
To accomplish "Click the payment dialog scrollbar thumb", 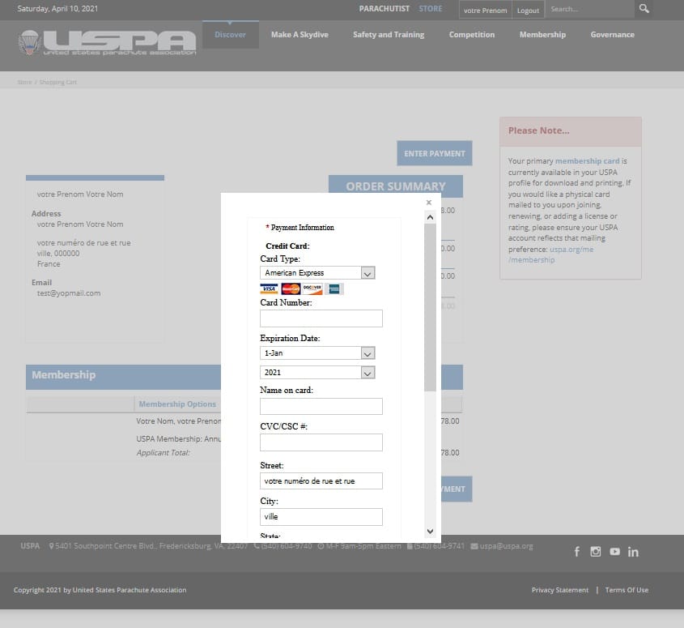I will 430,307.
